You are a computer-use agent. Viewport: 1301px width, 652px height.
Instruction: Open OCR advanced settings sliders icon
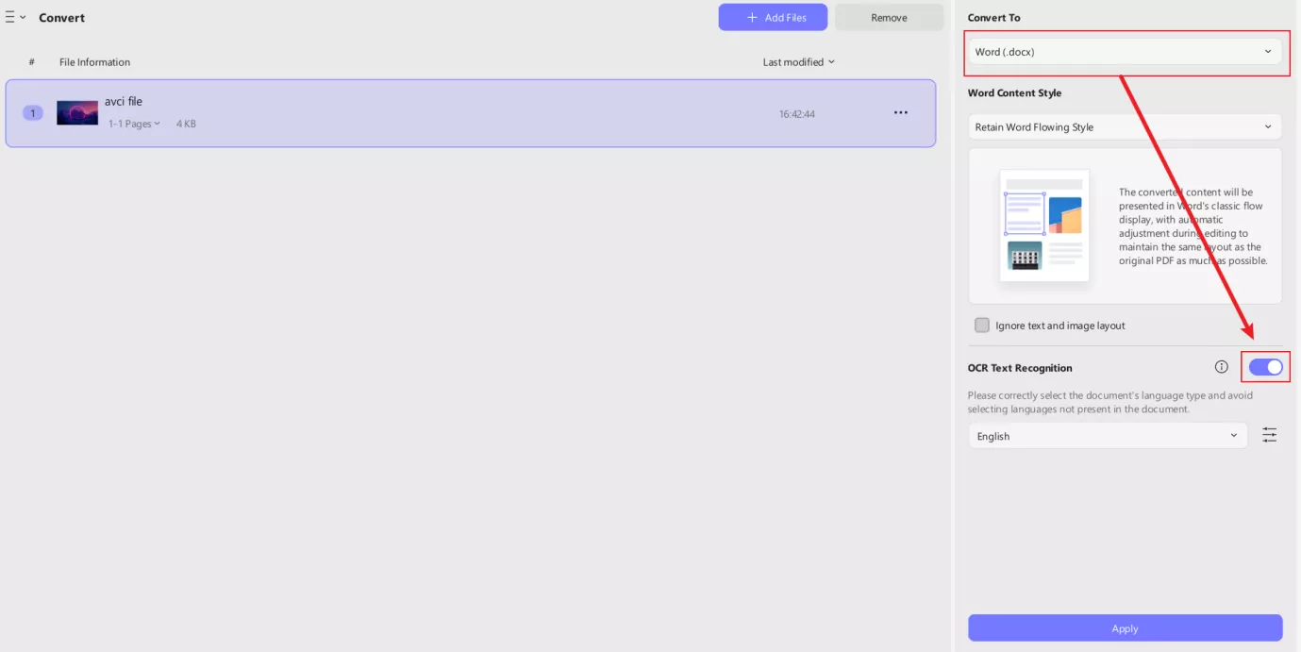(1269, 435)
